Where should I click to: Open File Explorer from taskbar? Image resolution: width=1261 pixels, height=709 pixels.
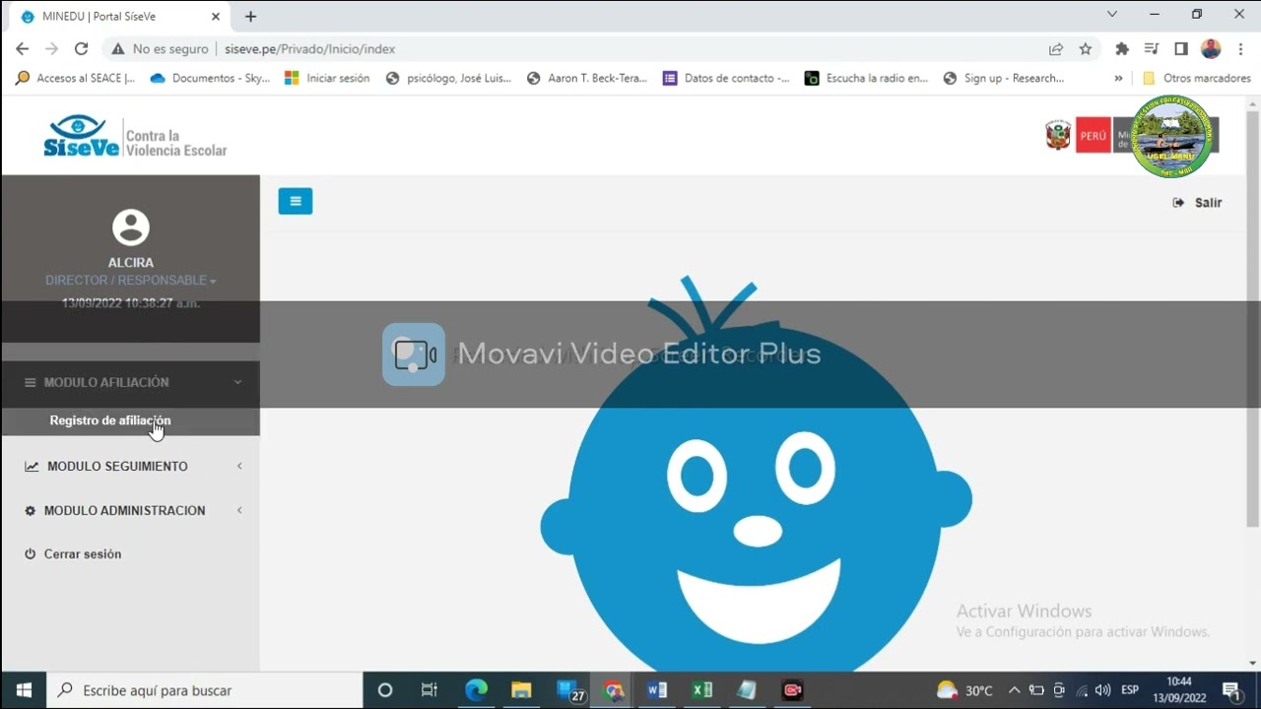pyautogui.click(x=521, y=690)
